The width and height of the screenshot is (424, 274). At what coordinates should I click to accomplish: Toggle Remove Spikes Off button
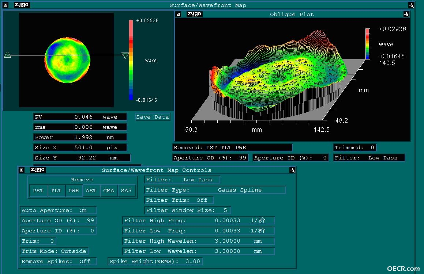click(x=58, y=261)
